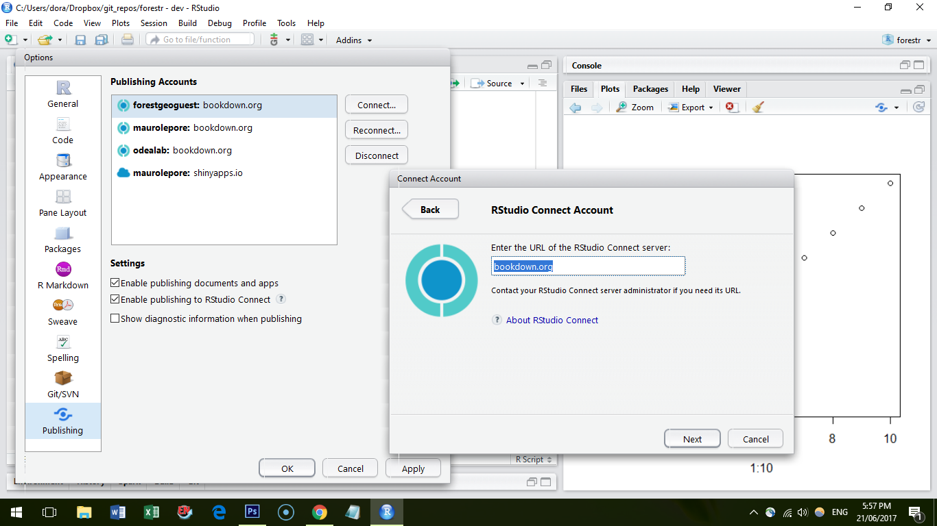Click the Go to file/function search box
The height and width of the screenshot is (526, 937).
tap(200, 40)
